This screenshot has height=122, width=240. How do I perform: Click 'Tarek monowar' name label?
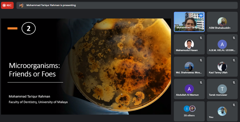tap(218, 95)
